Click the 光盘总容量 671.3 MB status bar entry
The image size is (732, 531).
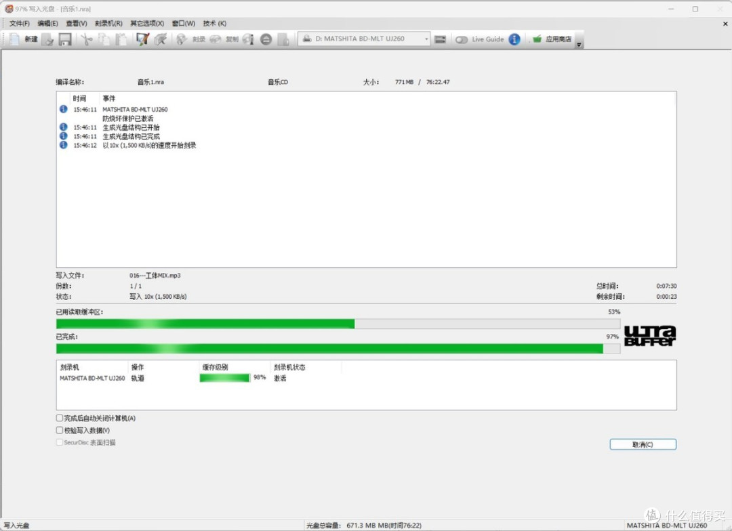point(364,526)
